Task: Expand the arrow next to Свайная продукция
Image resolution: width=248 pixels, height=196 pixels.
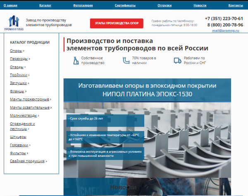Action: tap(46, 161)
